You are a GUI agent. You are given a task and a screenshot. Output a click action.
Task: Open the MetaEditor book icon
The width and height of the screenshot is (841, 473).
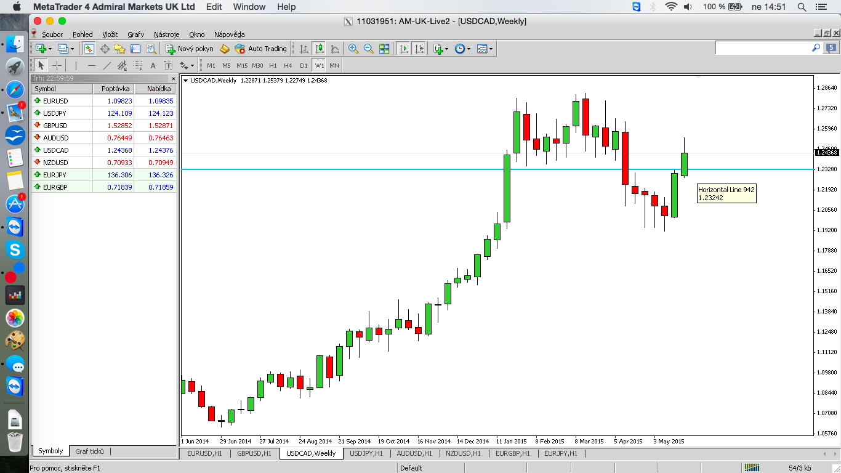pos(225,49)
